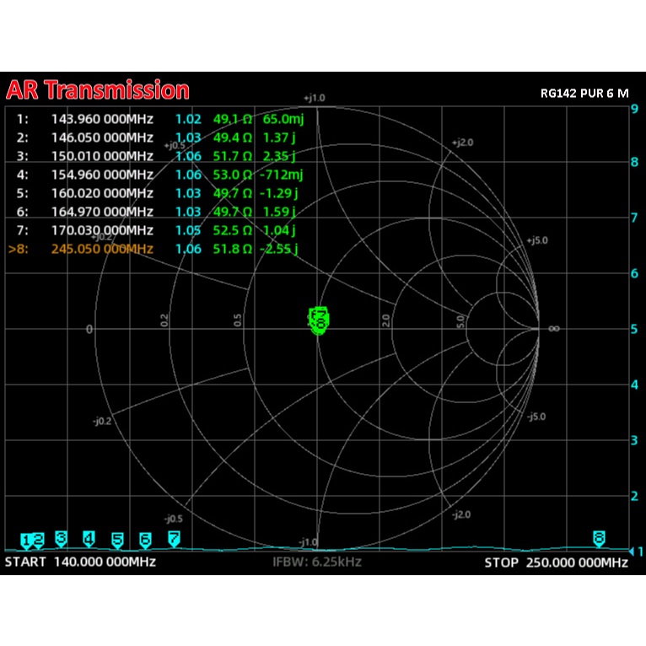The width and height of the screenshot is (646, 646).
Task: Select marker 4 on the frequency axis
Action: click(89, 539)
